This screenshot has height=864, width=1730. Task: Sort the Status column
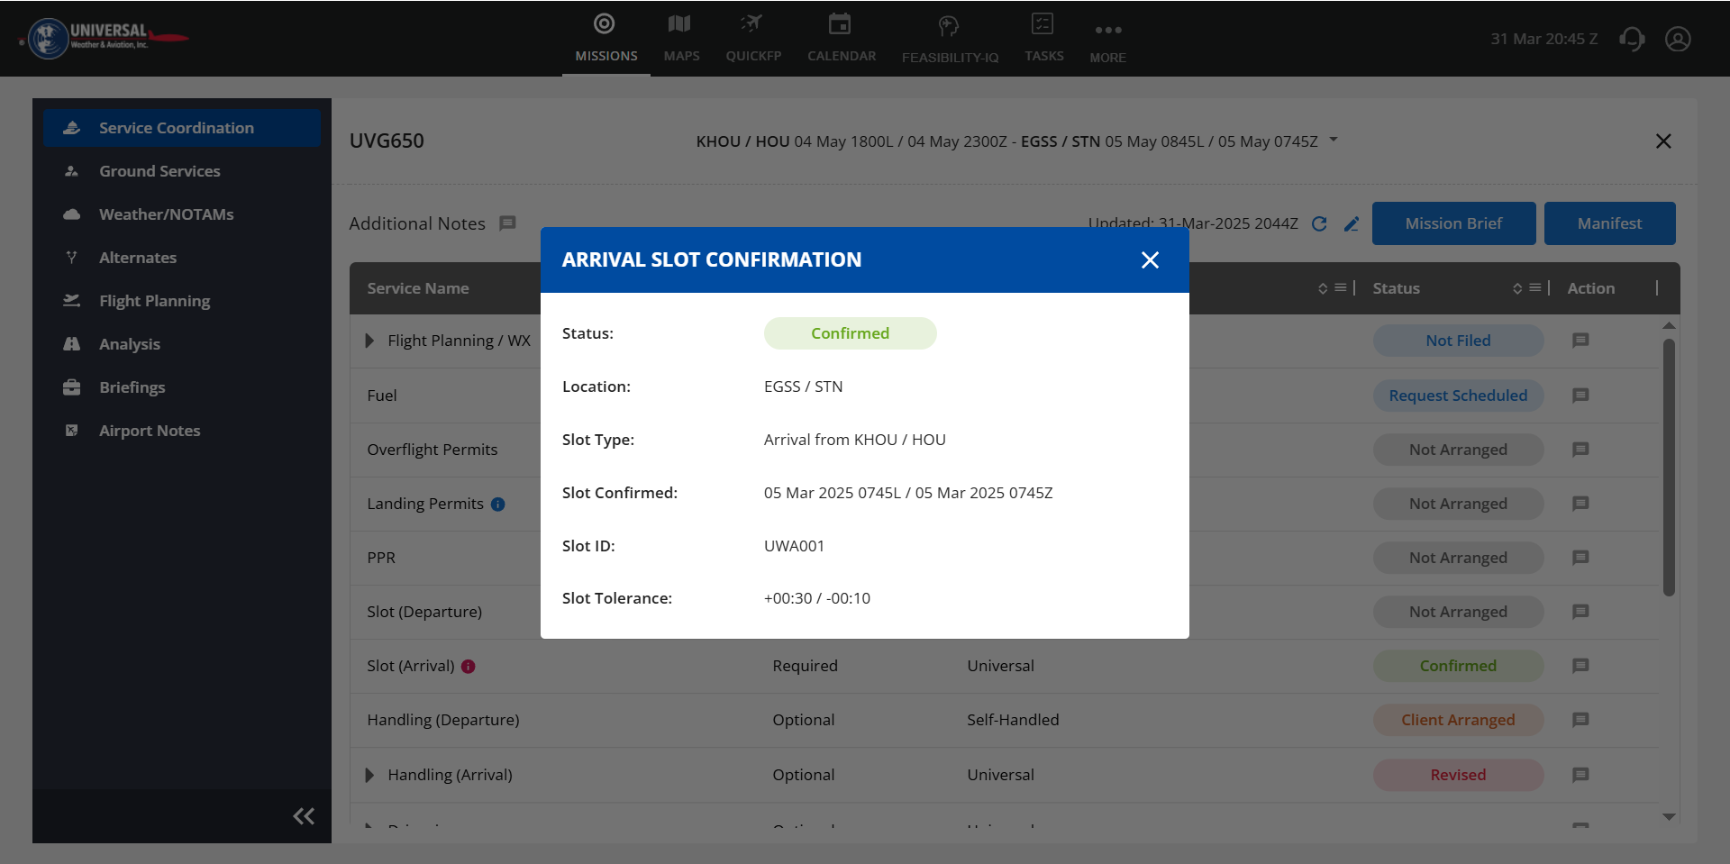pyautogui.click(x=1517, y=288)
